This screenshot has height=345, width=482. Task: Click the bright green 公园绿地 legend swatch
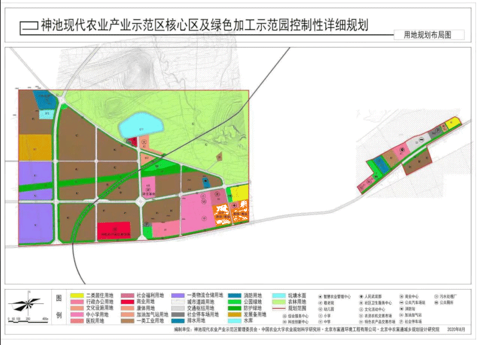click(x=234, y=302)
